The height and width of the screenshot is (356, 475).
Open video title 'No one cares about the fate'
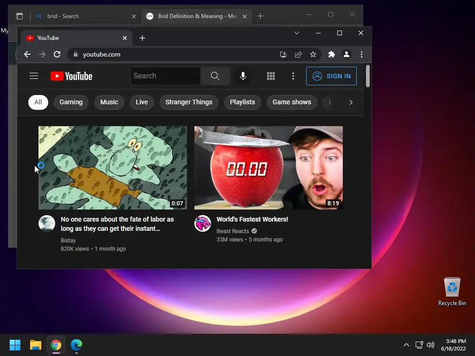pos(117,224)
